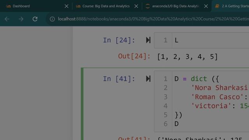Close the Course: Big Data and Analytics tab
This screenshot has width=249, height=140.
136,6
